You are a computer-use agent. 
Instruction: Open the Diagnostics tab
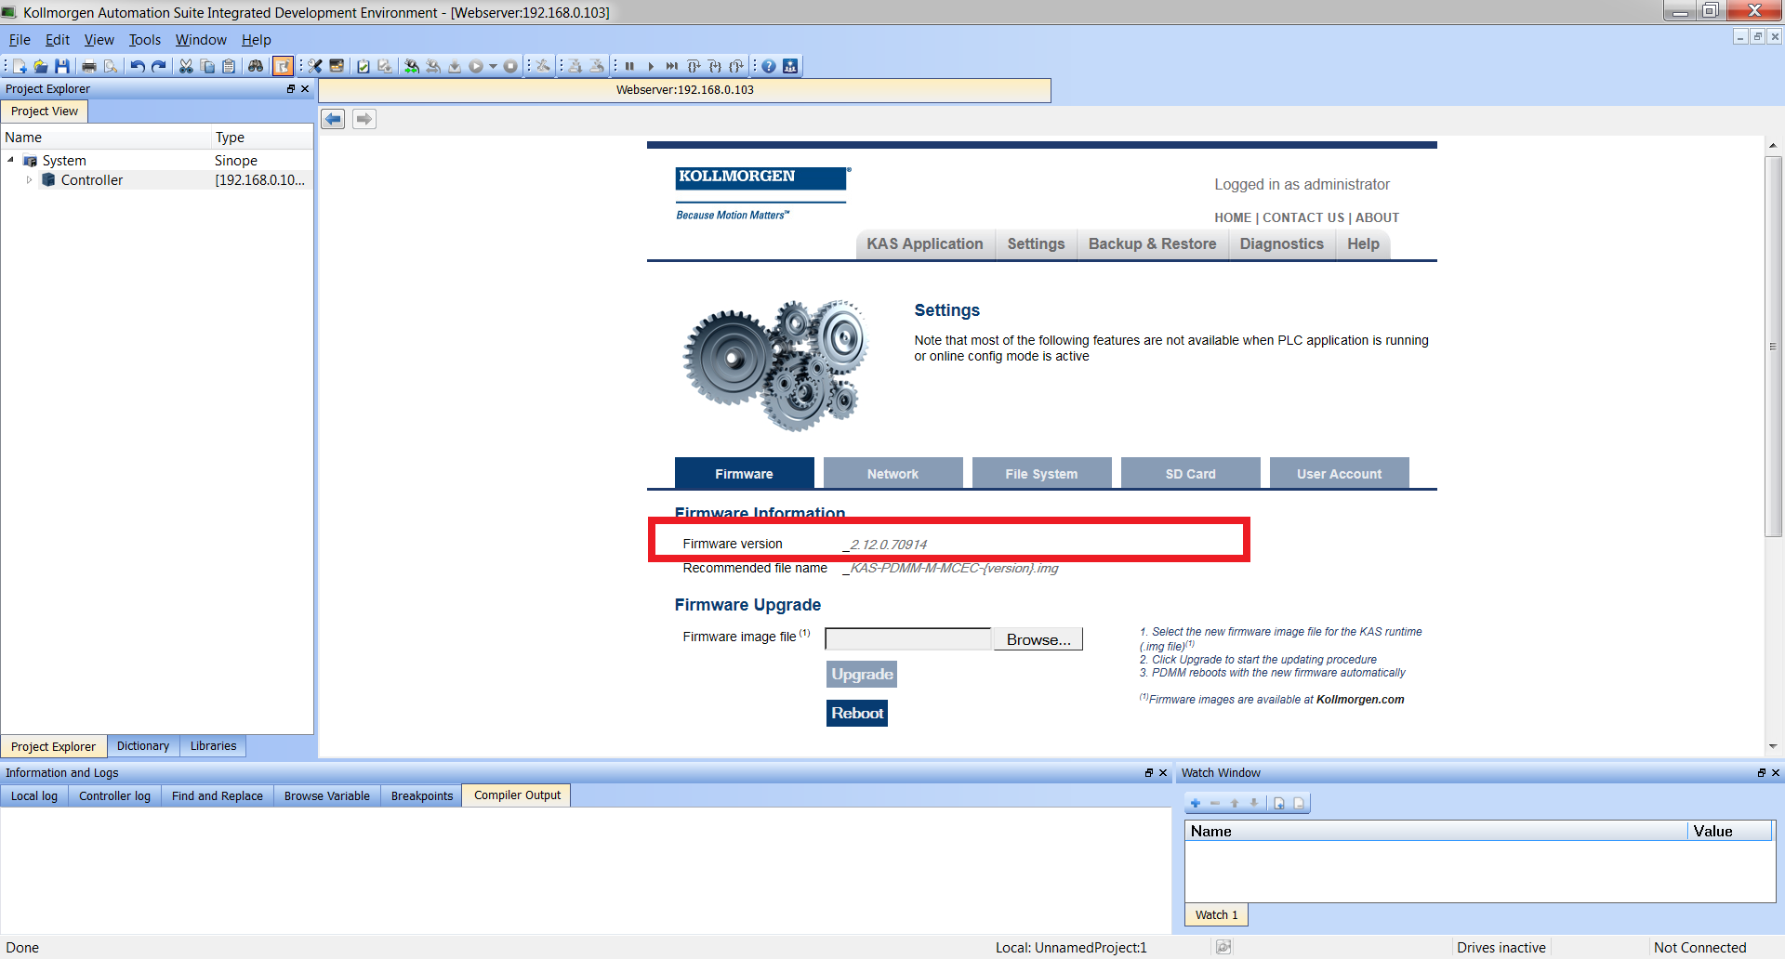pos(1281,244)
